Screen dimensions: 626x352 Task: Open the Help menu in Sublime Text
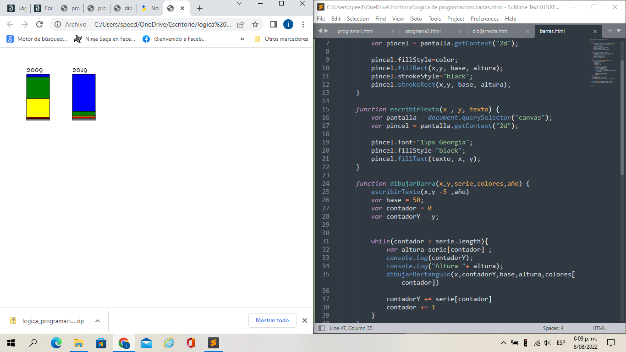511,19
